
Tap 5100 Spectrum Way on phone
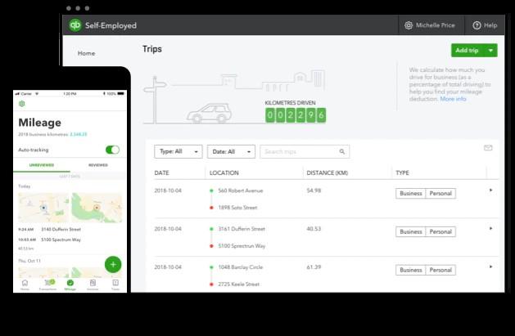pos(61,240)
